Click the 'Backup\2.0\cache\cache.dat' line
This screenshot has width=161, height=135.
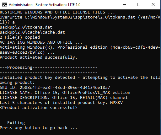tap(32, 32)
